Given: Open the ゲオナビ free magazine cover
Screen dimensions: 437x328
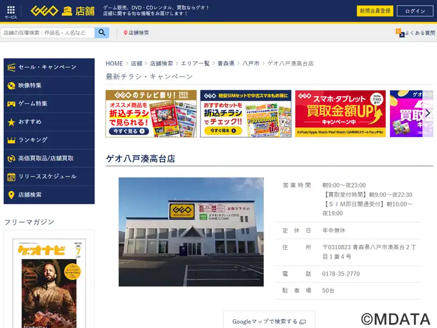Looking at the screenshot, I should click(x=49, y=283).
